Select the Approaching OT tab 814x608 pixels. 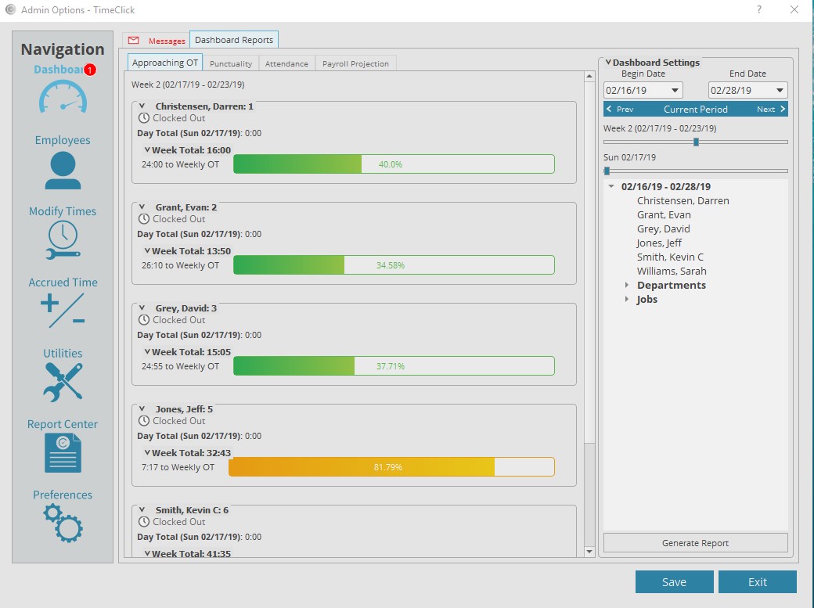tap(165, 63)
